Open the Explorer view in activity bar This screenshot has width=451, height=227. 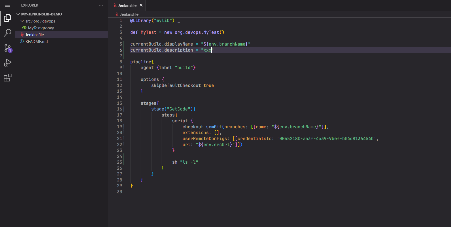click(x=7, y=18)
